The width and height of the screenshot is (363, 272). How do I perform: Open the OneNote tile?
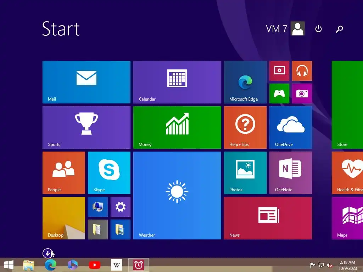tap(291, 173)
